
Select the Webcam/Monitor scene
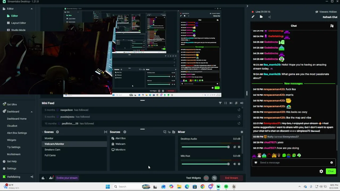pyautogui.click(x=75, y=144)
